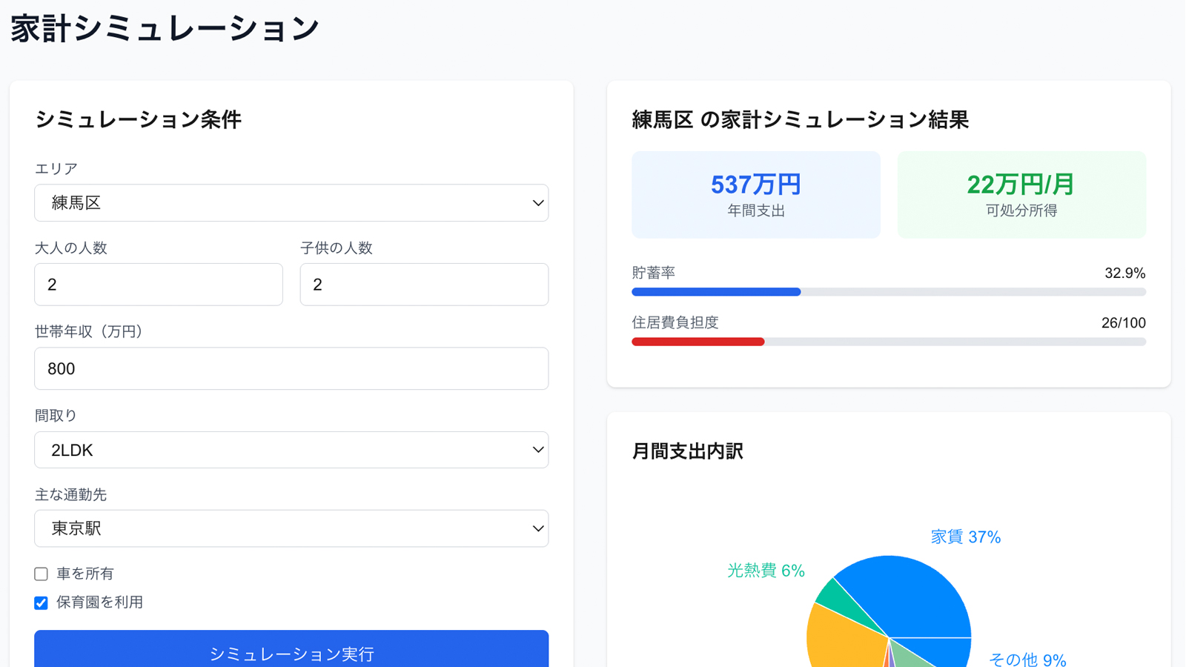Viewport: 1186px width, 667px height.
Task: Click the blue 貯蓄率 progress bar
Action: coord(716,292)
